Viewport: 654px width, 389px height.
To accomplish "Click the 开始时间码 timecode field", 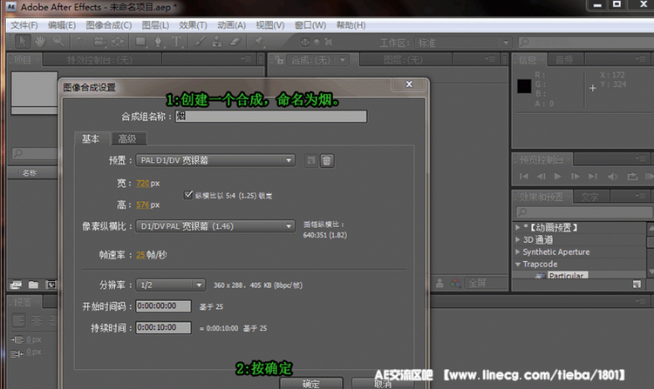I will coord(164,306).
